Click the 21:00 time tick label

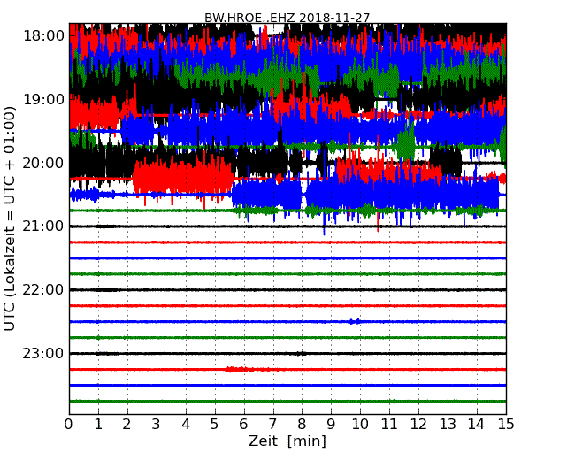[43, 226]
